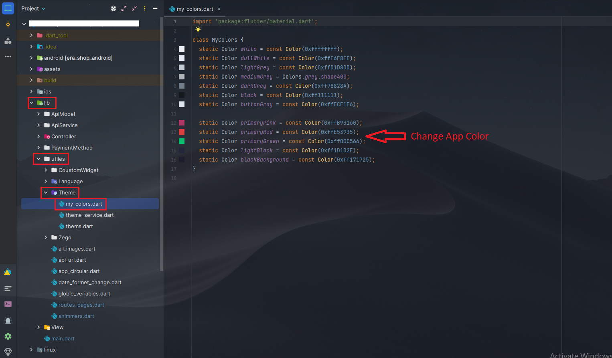Collapse the lib folder
Viewport: 612px width, 358px height.
pos(31,103)
